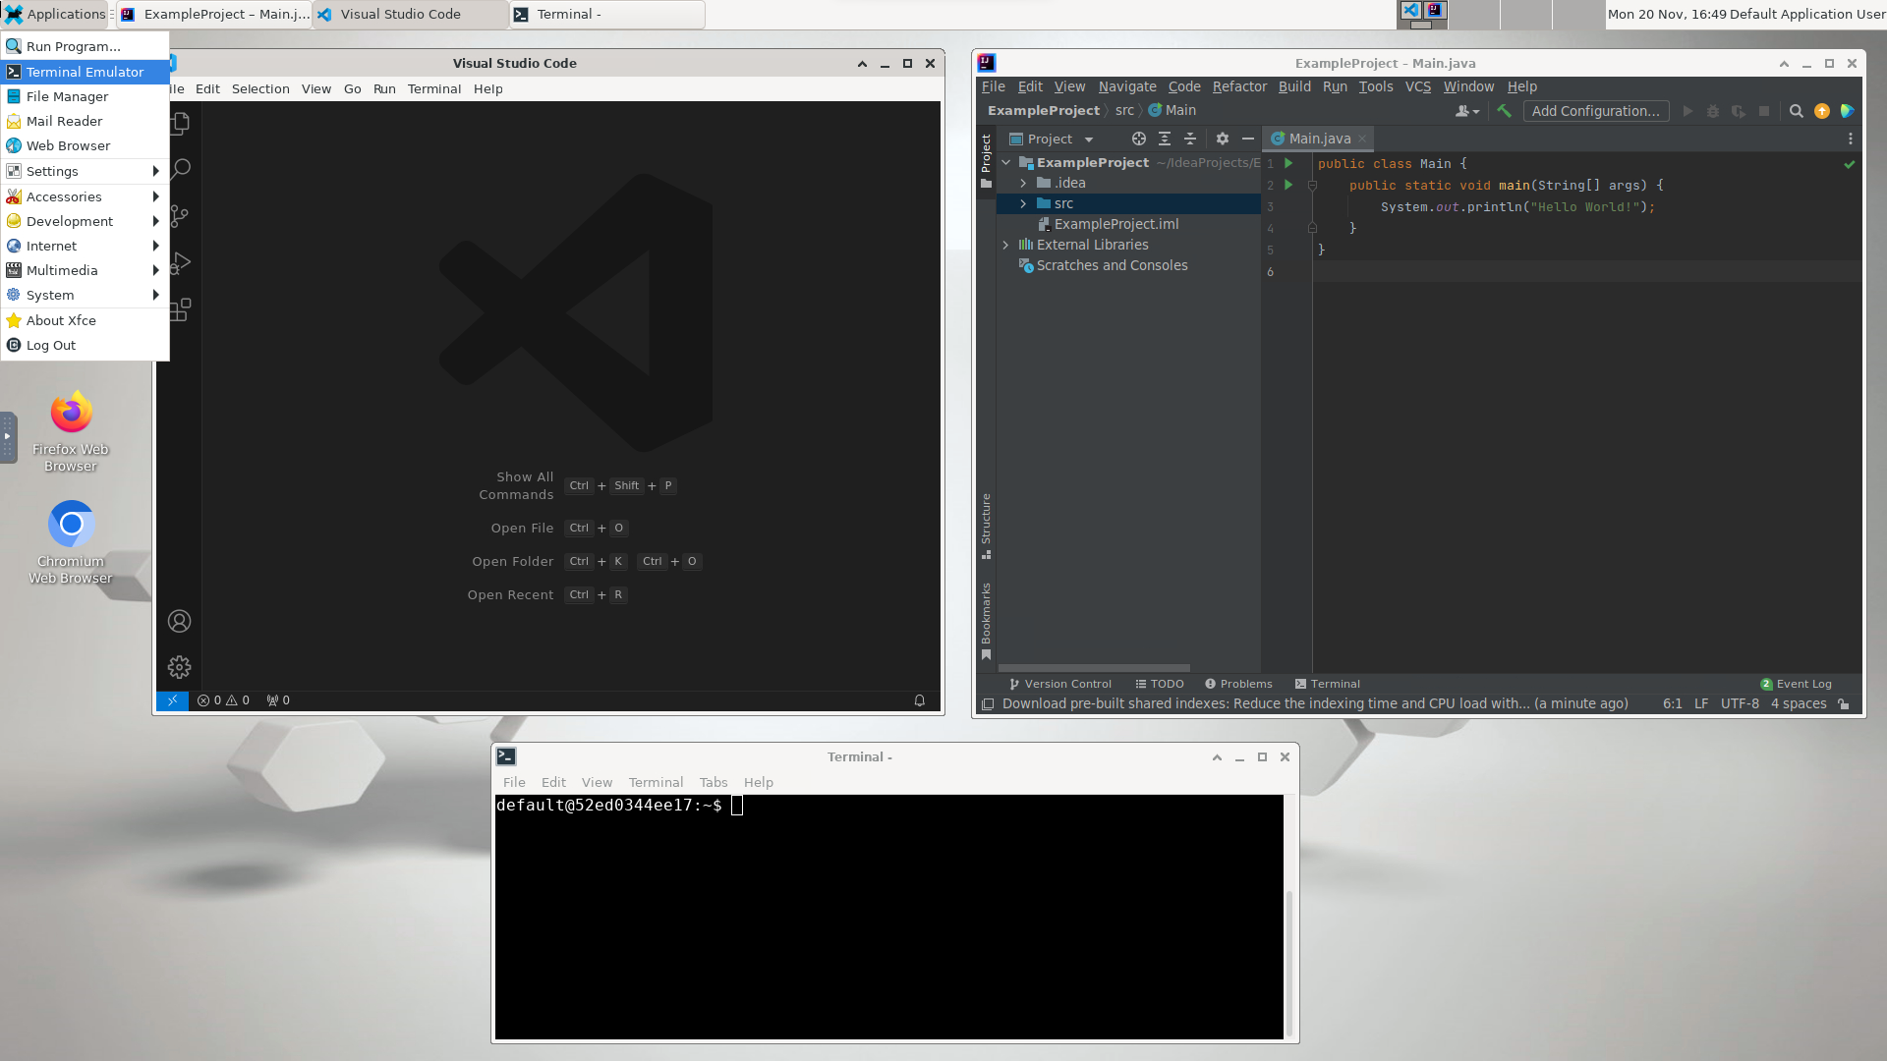1887x1061 pixels.
Task: Hide IntelliJ Project panel with minus icon
Action: (x=1248, y=139)
